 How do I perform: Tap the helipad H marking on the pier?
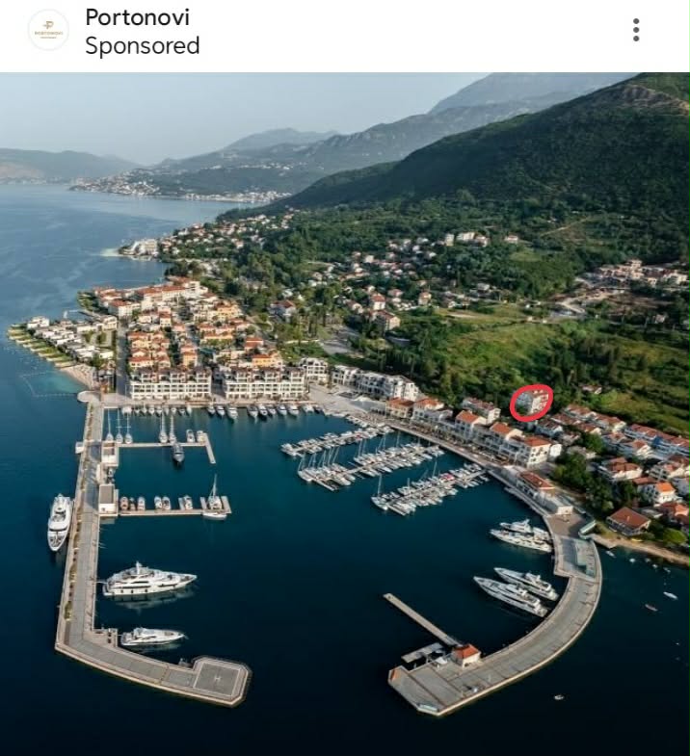pyautogui.click(x=217, y=678)
